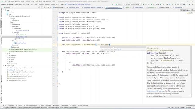Collapse the java folder

pos(5,14)
